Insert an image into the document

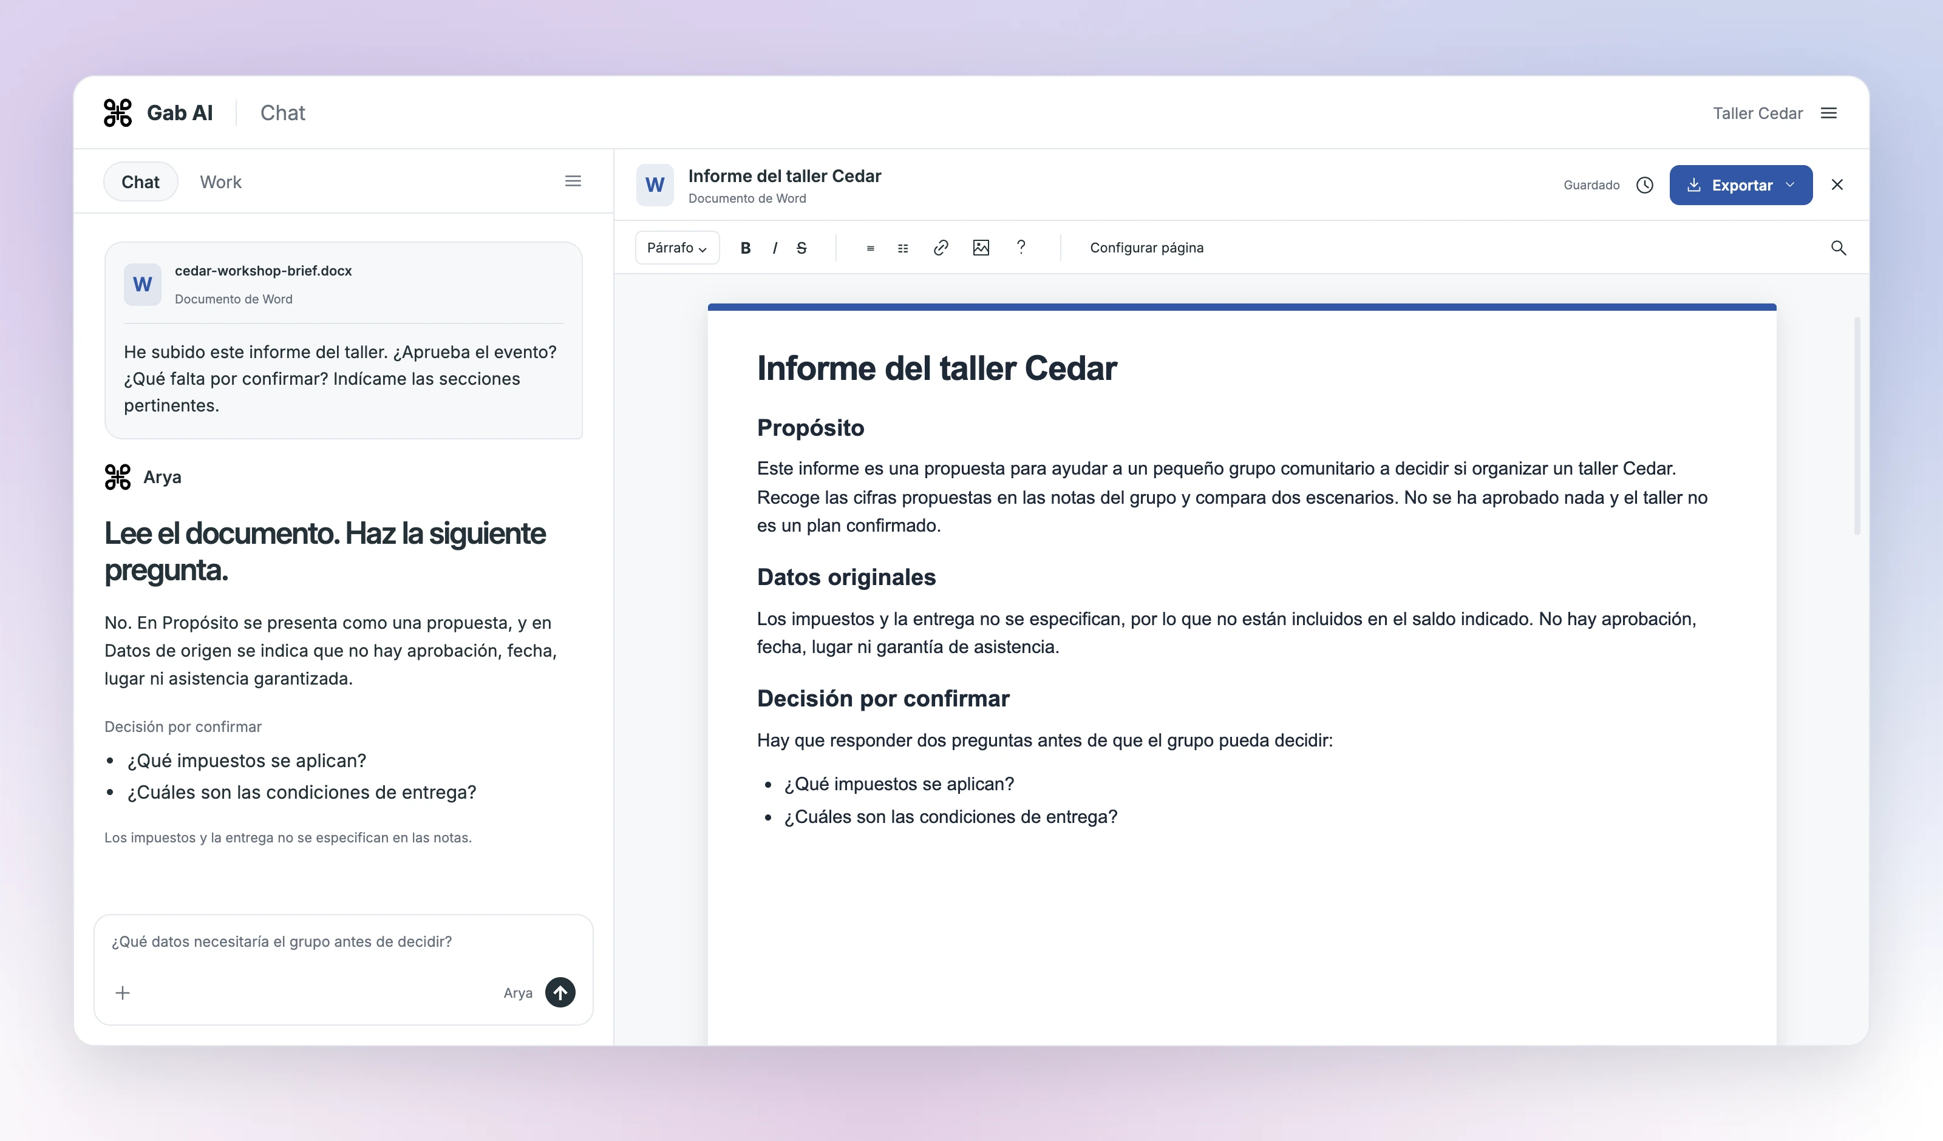coord(981,248)
